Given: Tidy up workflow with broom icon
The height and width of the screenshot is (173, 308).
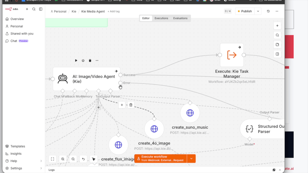Looking at the screenshot, I should [94, 159].
